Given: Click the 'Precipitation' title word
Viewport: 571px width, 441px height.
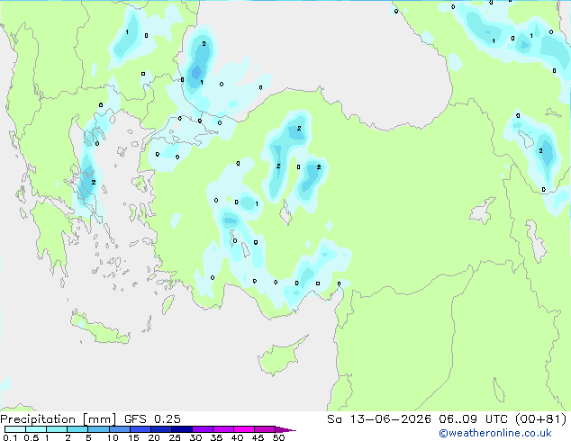Looking at the screenshot, I should tap(38, 419).
